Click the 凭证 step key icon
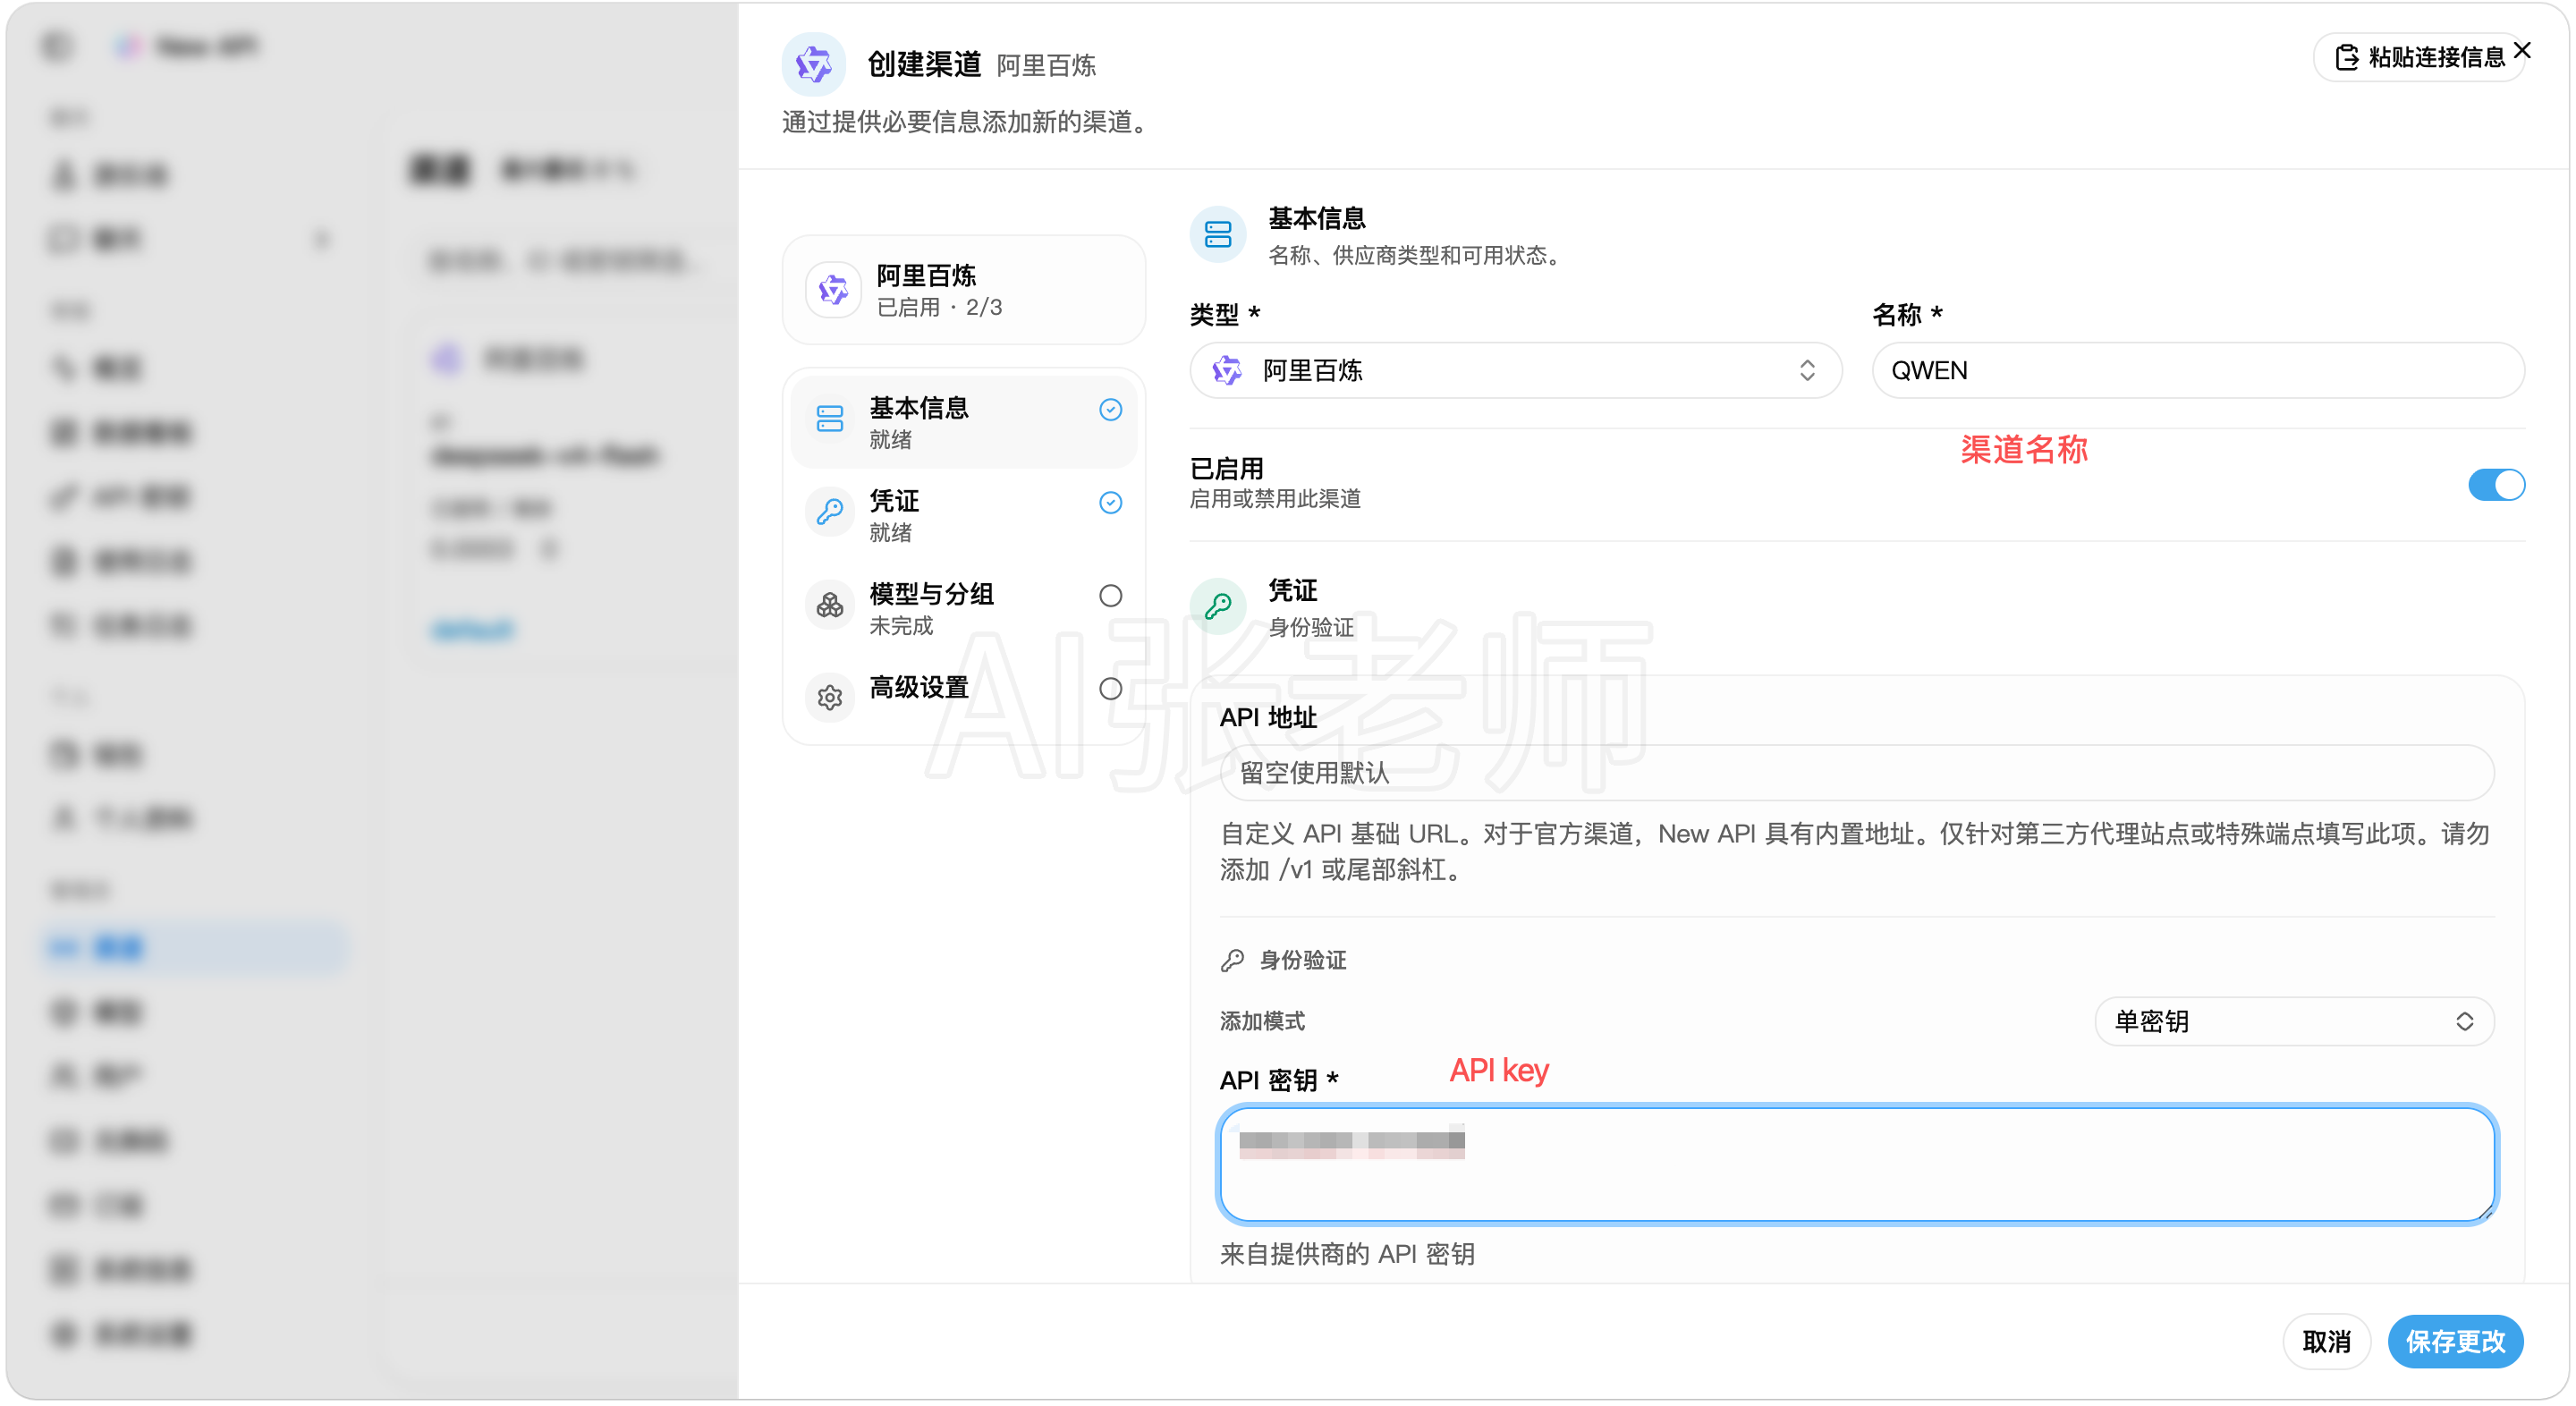The width and height of the screenshot is (2576, 1406). [830, 512]
